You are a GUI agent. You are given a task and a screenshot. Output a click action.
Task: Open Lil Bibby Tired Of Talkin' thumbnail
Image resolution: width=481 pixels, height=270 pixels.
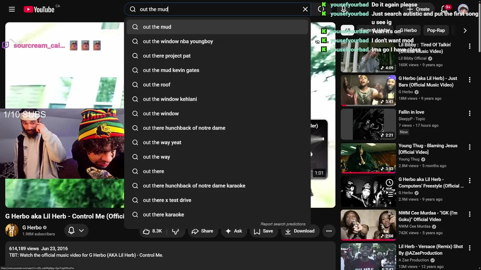tap(368, 57)
